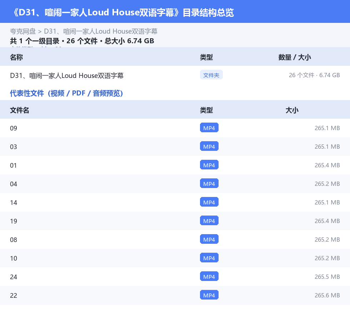Screen dimensions: 350x316
Task: Click the MP4 badge for file 09
Action: (209, 128)
